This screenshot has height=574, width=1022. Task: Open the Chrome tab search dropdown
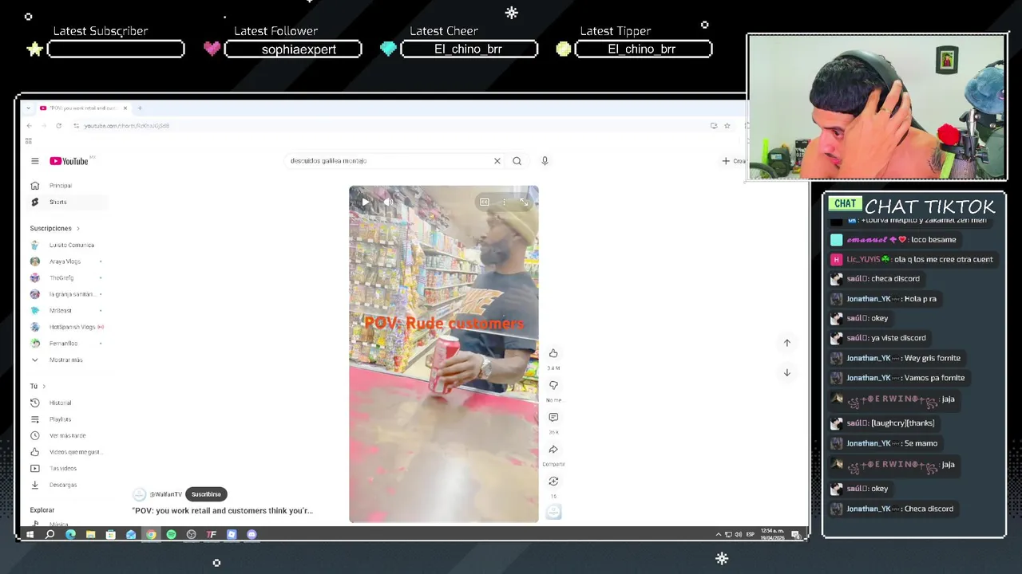pyautogui.click(x=29, y=108)
